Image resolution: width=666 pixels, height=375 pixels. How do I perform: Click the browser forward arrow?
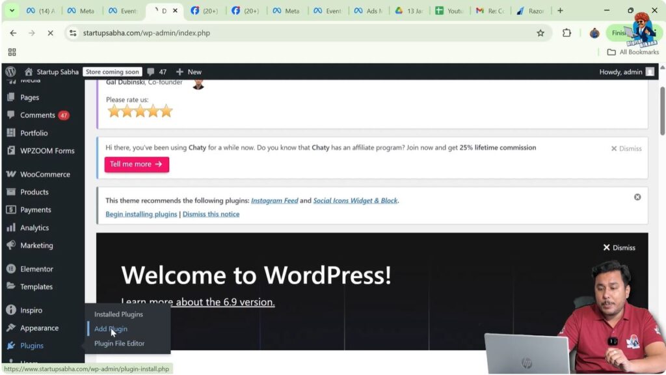pos(32,33)
